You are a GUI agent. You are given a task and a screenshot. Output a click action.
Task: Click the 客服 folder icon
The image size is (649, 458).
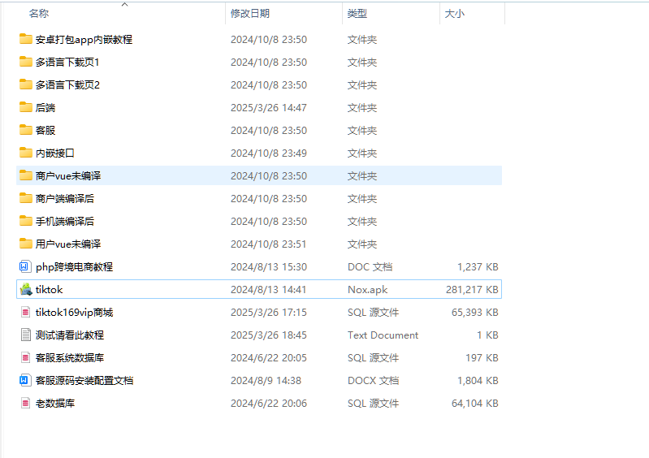pyautogui.click(x=26, y=130)
